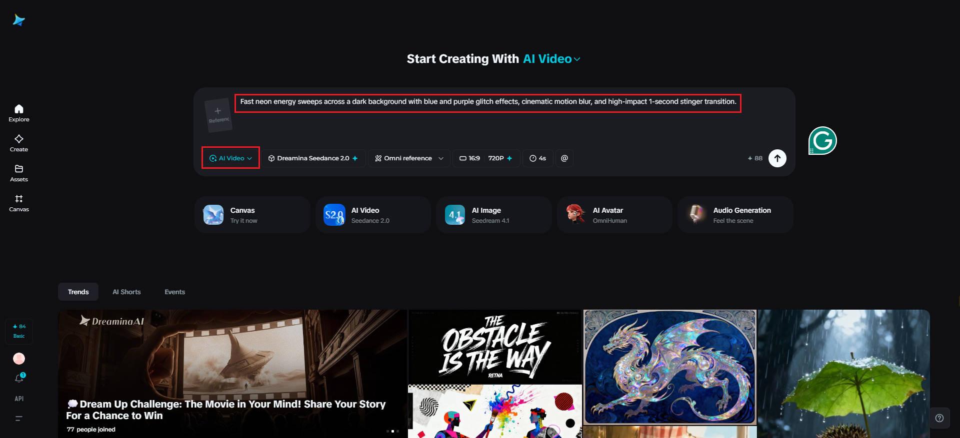Click the API sidebar link
960x438 pixels.
point(19,399)
